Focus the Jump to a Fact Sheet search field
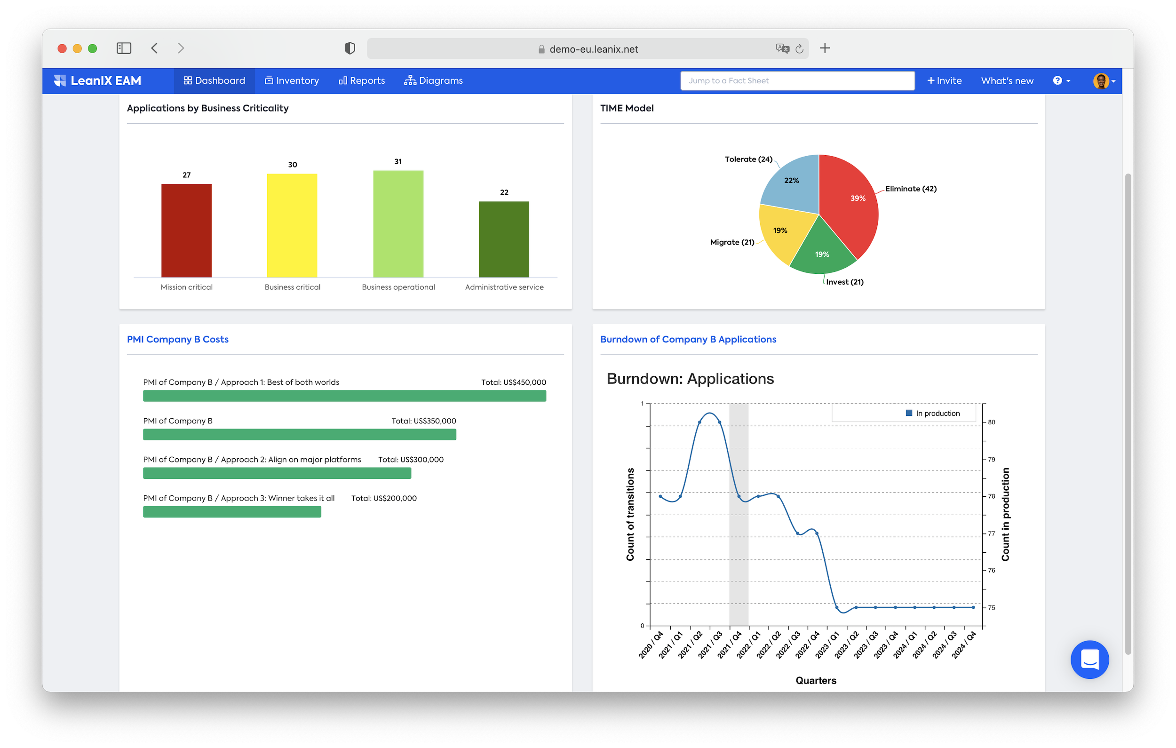 coord(797,80)
